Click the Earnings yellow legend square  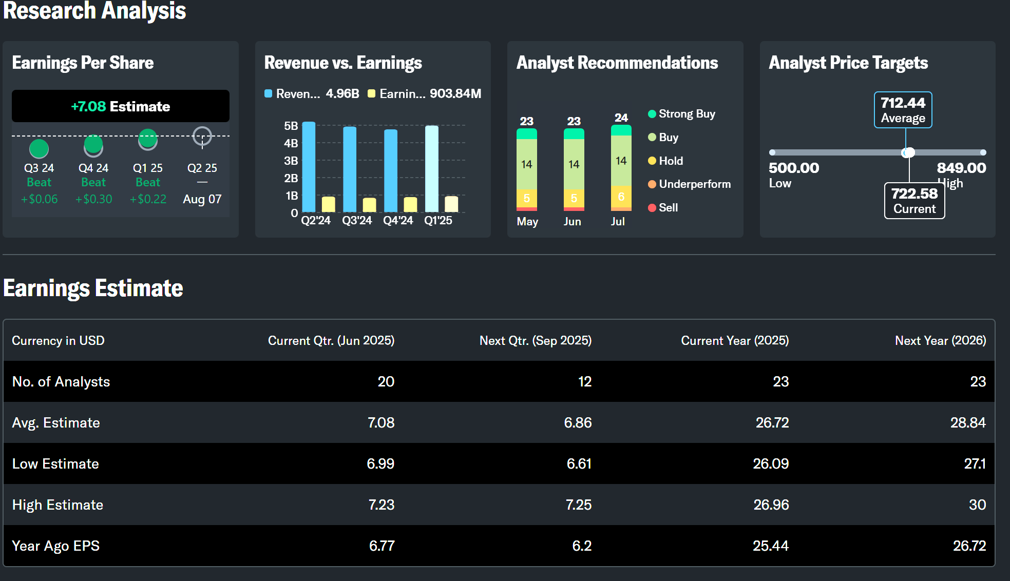(x=371, y=94)
